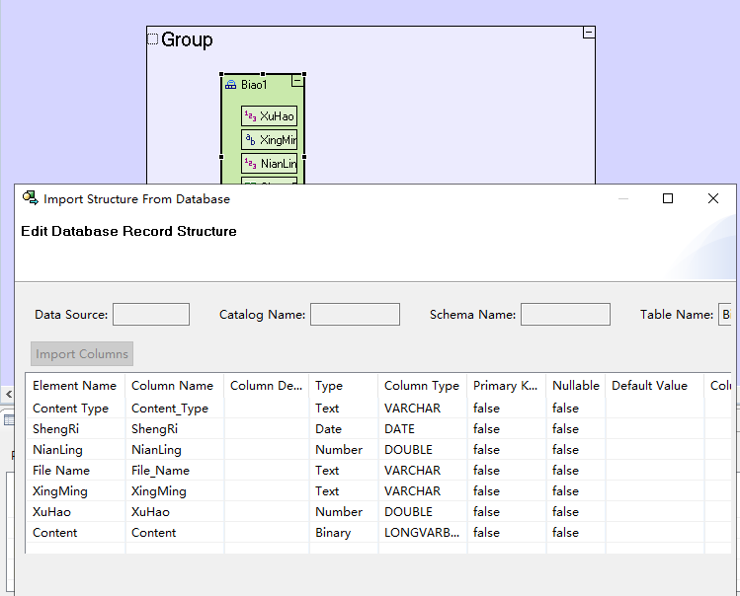Image resolution: width=740 pixels, height=596 pixels.
Task: Click the XuHao field in Biao1
Action: point(269,116)
